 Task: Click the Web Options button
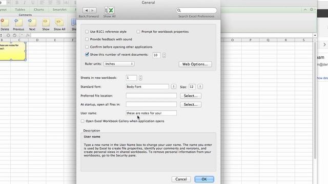pyautogui.click(x=195, y=64)
